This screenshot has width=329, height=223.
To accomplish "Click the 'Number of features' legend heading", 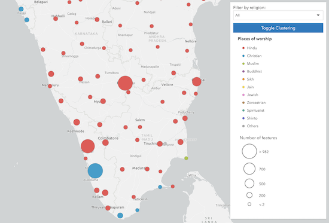I will pyautogui.click(x=258, y=138).
